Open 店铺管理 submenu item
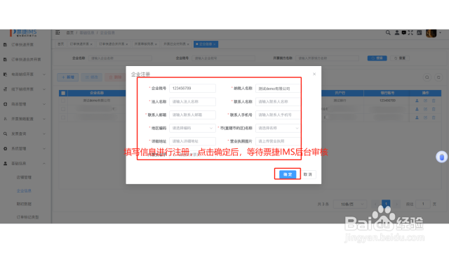This screenshot has width=449, height=253. coord(24,177)
